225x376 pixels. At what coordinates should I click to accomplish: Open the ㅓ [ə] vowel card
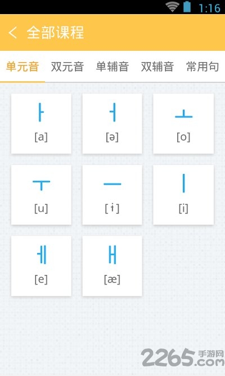(112, 124)
